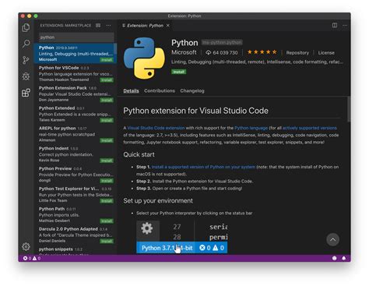The image size is (369, 286).
Task: Select Python Preview list entry
Action: pos(75,175)
